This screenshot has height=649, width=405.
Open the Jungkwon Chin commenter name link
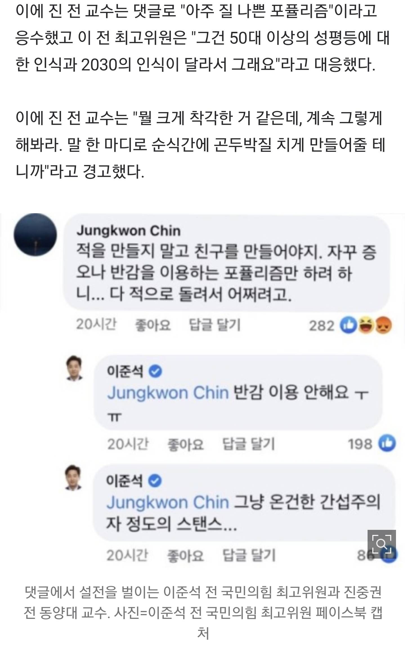click(x=128, y=231)
